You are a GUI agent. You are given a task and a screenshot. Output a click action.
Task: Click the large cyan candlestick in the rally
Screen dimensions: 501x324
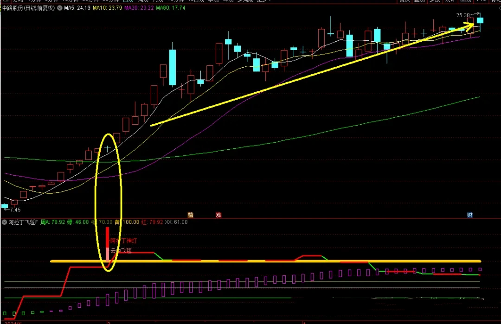(172, 67)
